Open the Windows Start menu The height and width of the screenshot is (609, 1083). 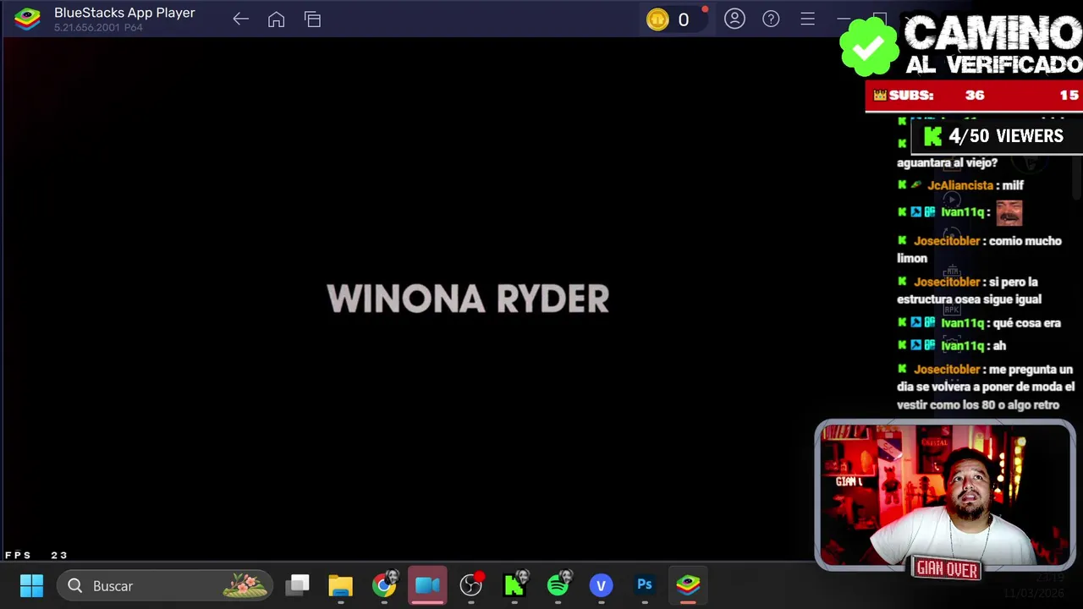[32, 585]
